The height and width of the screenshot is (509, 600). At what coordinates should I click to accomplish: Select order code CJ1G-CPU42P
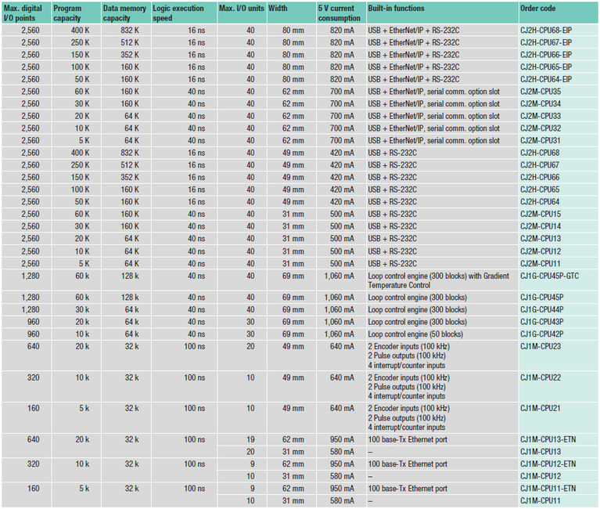541,334
